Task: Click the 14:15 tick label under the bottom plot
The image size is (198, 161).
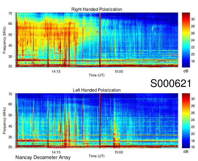Action: click(56, 152)
